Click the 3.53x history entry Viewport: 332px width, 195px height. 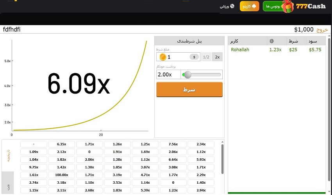pyautogui.click(x=117, y=183)
